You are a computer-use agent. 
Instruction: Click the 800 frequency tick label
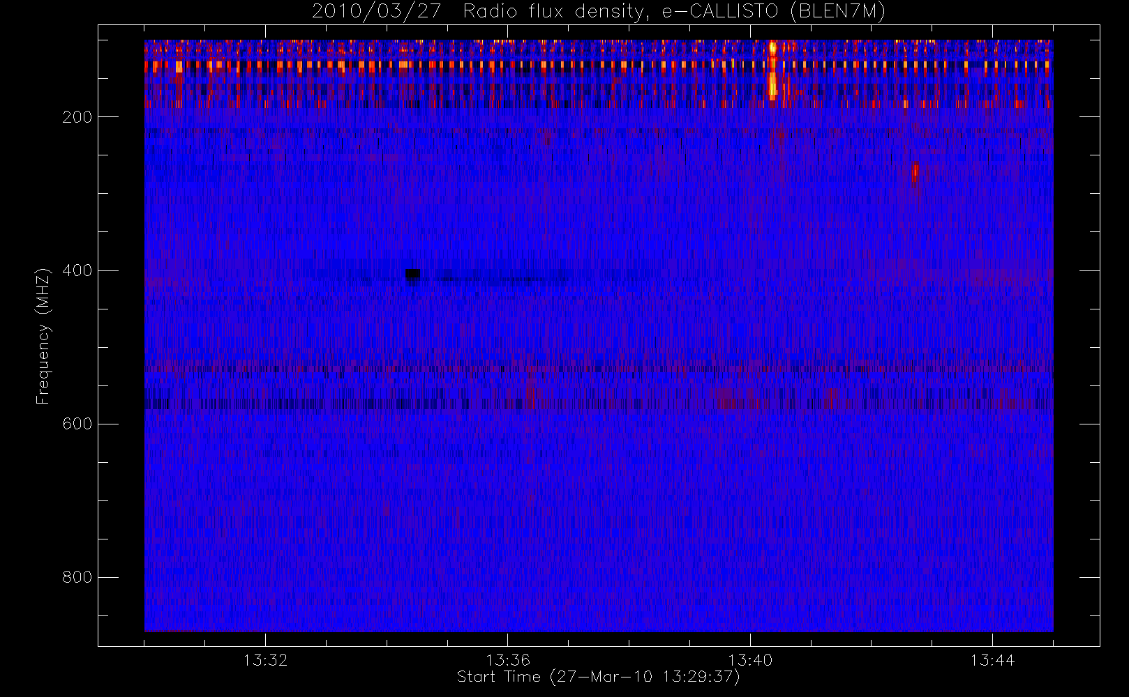pos(77,577)
